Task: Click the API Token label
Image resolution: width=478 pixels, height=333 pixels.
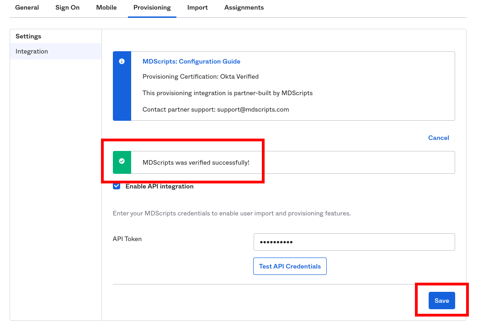Action: pos(127,239)
